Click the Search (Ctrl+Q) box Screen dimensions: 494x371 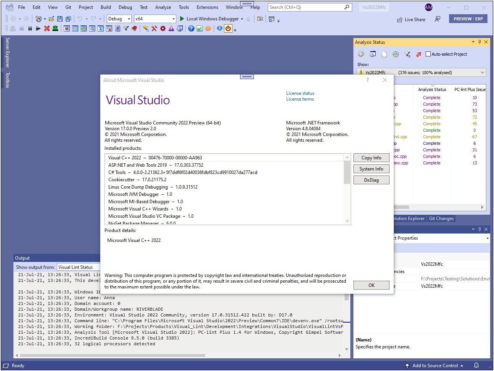[x=310, y=7]
